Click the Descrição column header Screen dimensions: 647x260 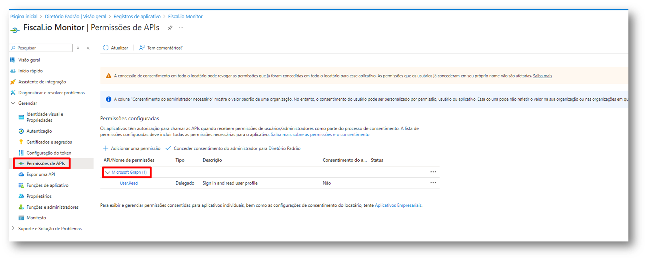[x=212, y=160]
